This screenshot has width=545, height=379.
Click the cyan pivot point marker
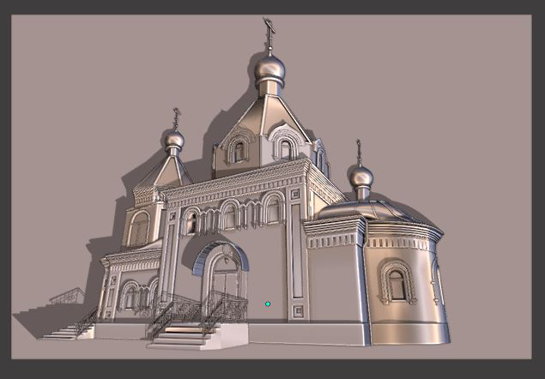tap(268, 304)
